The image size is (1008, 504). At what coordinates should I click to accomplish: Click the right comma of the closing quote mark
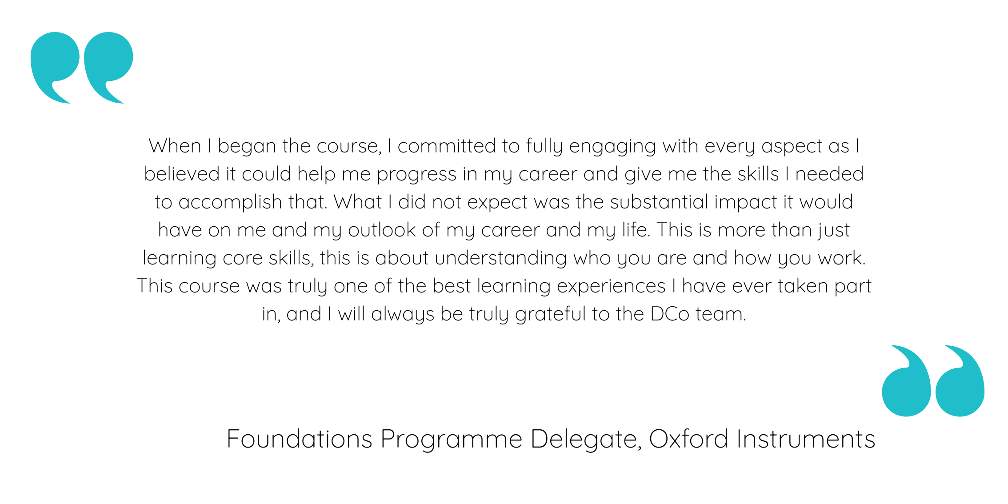click(960, 387)
